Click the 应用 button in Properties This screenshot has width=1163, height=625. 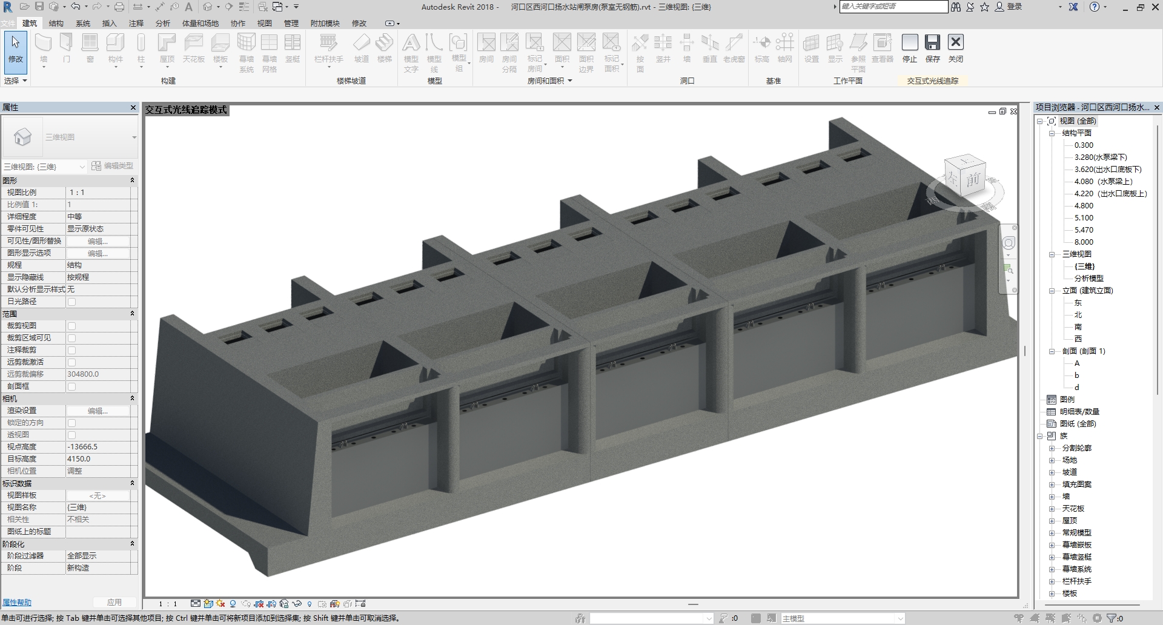coord(115,603)
